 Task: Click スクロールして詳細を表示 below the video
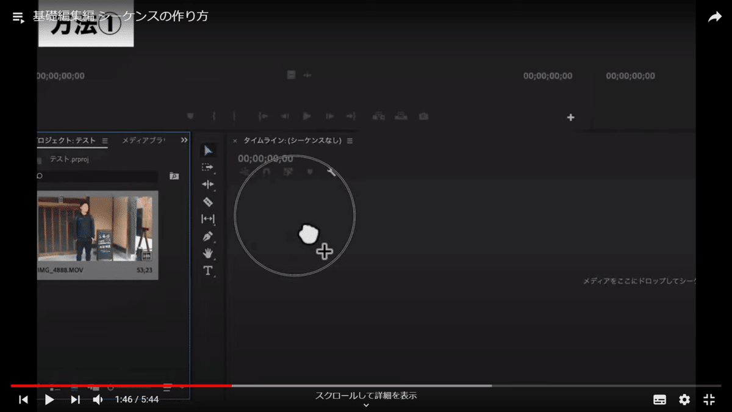point(365,396)
